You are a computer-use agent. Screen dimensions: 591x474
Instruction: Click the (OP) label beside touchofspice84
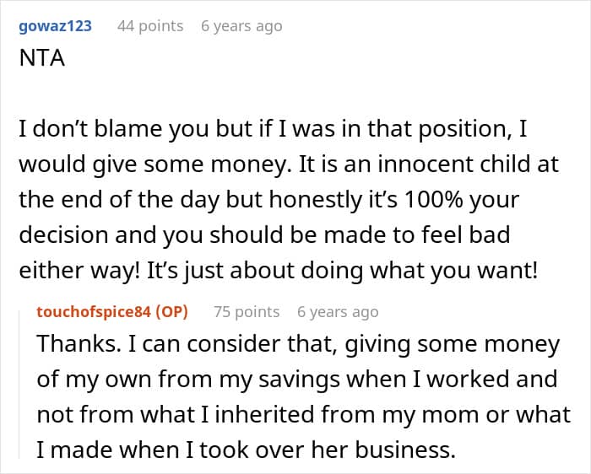pos(171,312)
